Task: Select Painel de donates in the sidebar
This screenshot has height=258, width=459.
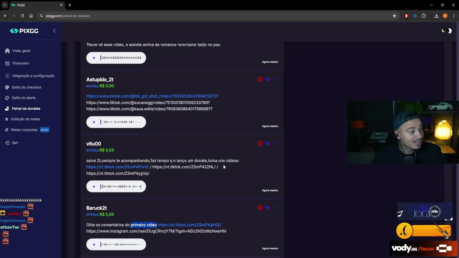Action: pos(26,109)
